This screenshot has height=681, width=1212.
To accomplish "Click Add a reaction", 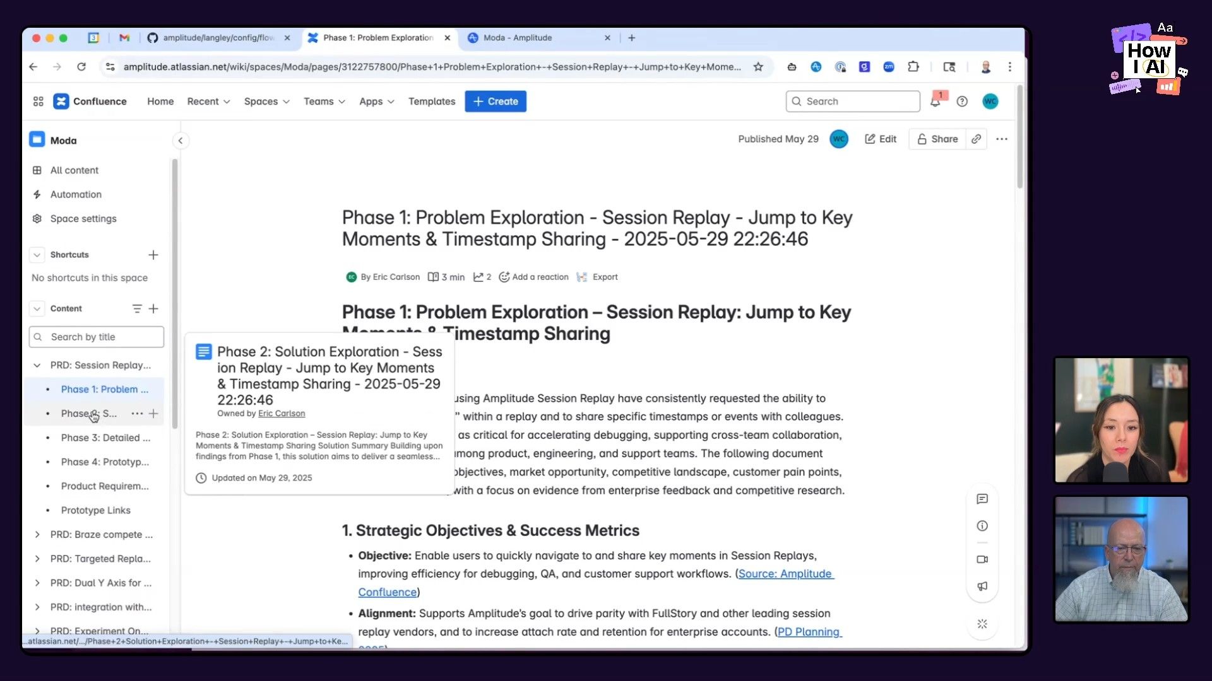I will point(534,277).
